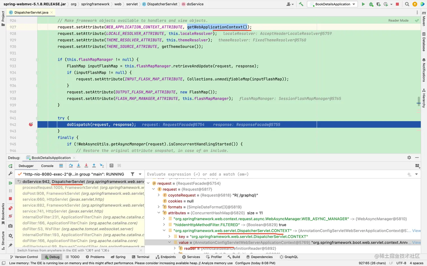Click the red Force Step Into icon
This screenshot has width=427, height=266.
[x=86, y=166]
